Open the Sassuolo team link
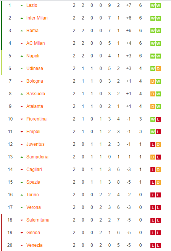Screen dimensions: 171x251 point(35,94)
